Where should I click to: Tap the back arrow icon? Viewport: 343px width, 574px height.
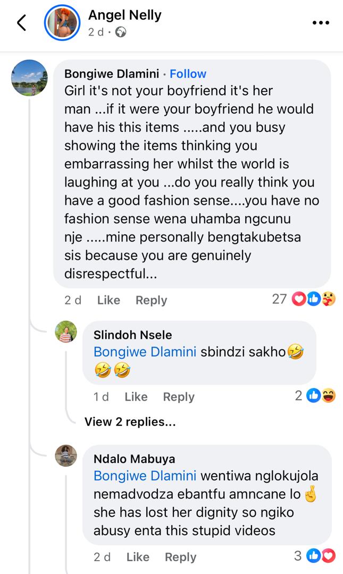pyautogui.click(x=22, y=23)
